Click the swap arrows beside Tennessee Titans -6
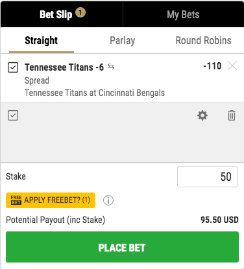 111,67
